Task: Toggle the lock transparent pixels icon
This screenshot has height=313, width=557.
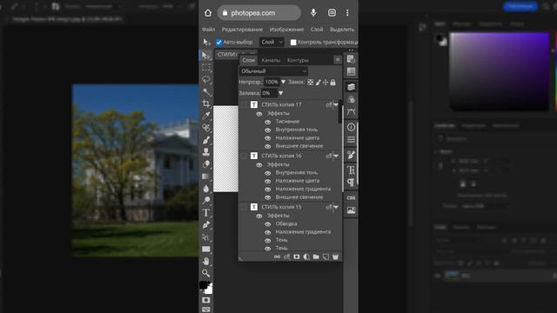Action: click(x=311, y=83)
